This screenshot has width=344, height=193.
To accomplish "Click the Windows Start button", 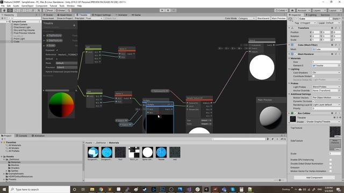I will [4, 189].
